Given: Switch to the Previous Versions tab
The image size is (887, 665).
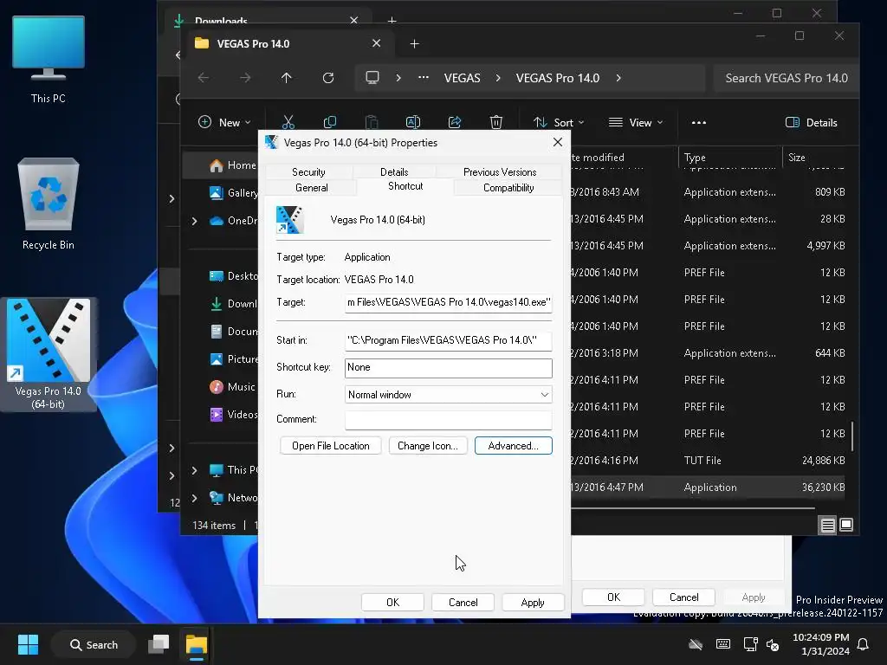Looking at the screenshot, I should [x=500, y=172].
